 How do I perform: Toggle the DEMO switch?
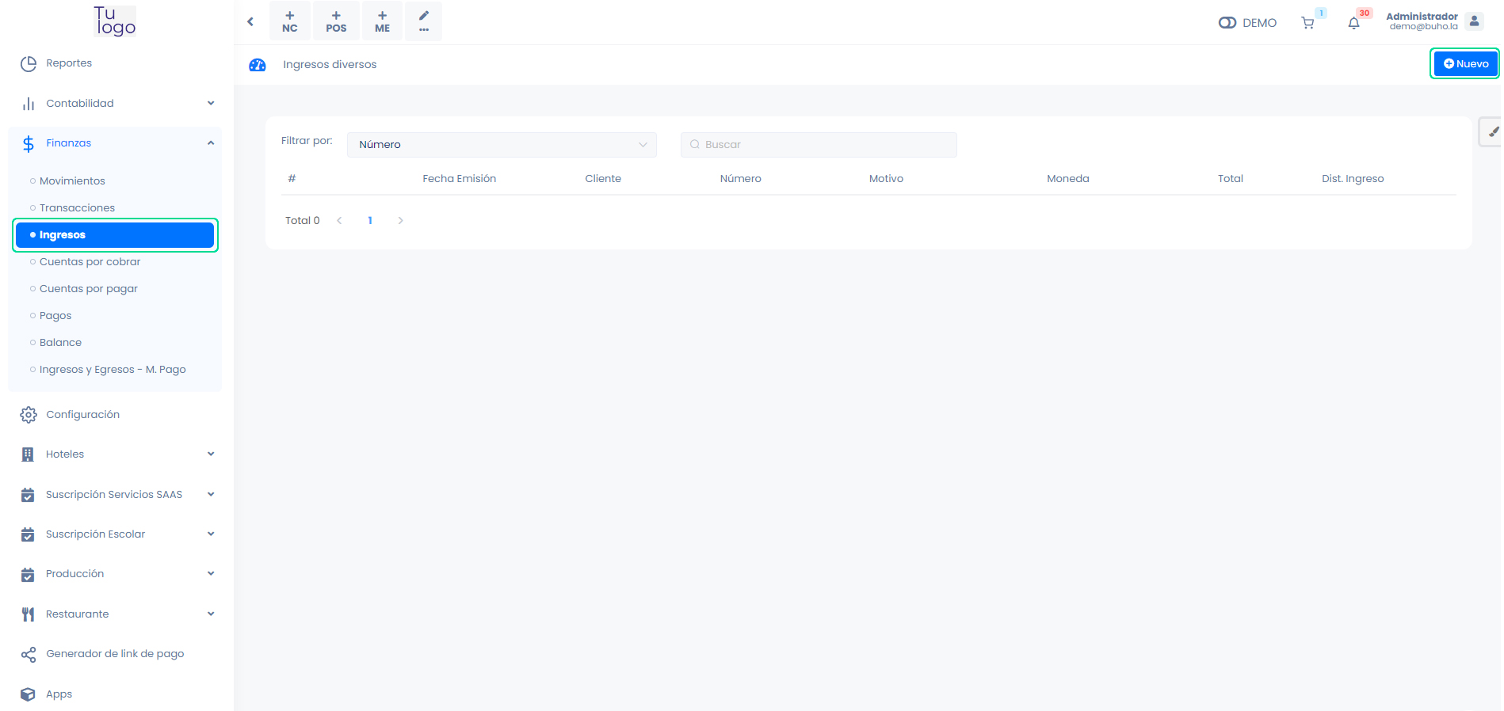pos(1227,23)
